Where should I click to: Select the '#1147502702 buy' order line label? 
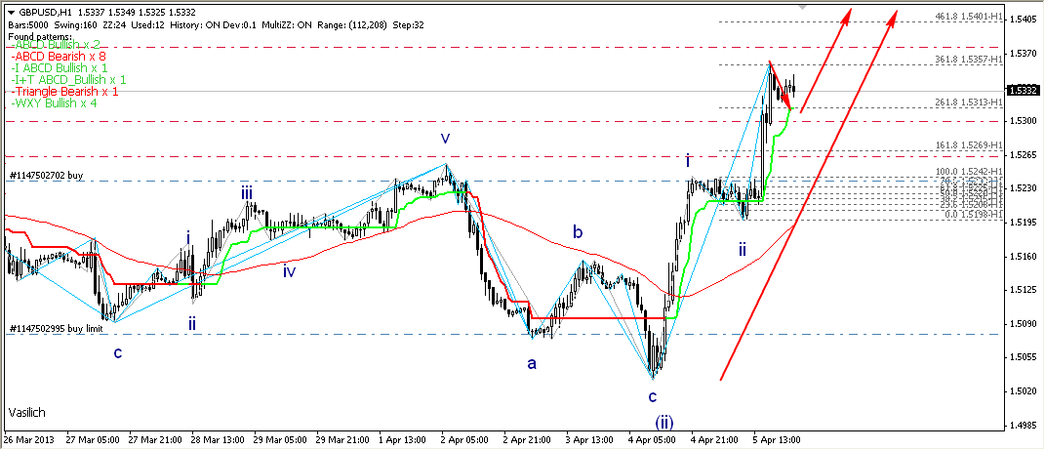48,175
